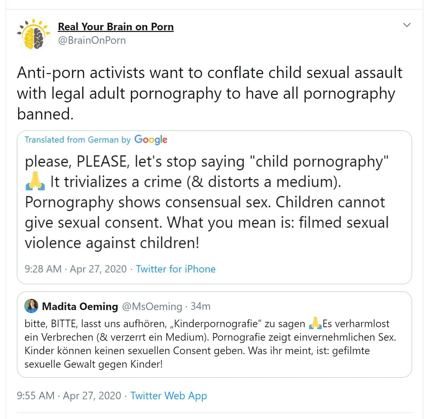The width and height of the screenshot is (428, 419).
Task: Click the English translated text block
Action: 206,202
